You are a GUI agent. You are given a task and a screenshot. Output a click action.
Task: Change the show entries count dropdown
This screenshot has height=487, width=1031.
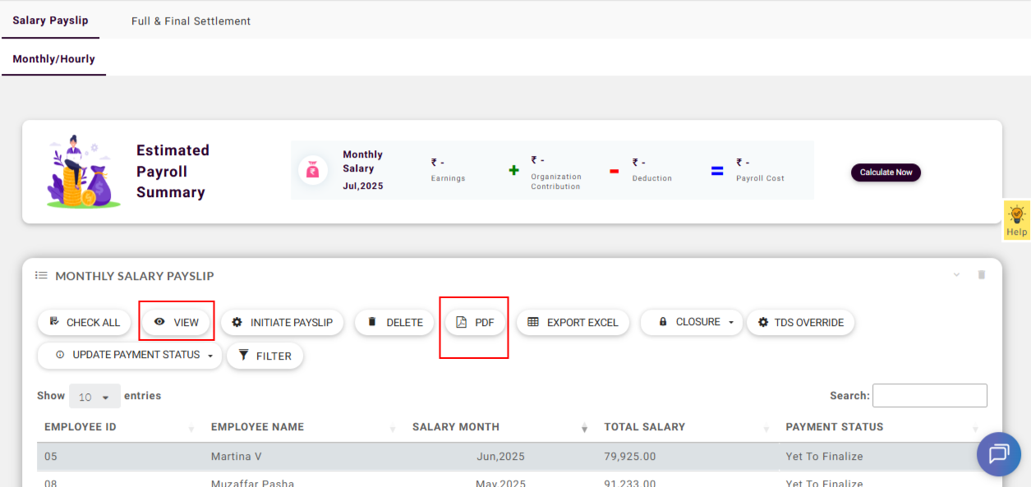click(94, 397)
